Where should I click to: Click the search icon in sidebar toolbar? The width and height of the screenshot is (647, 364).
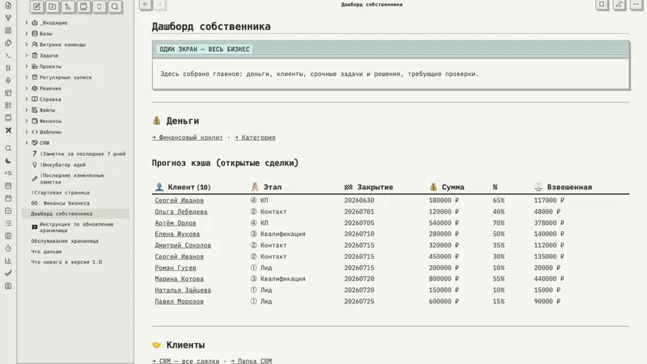coord(115,6)
